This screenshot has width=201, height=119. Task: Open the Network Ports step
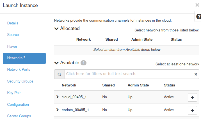tap(19, 69)
